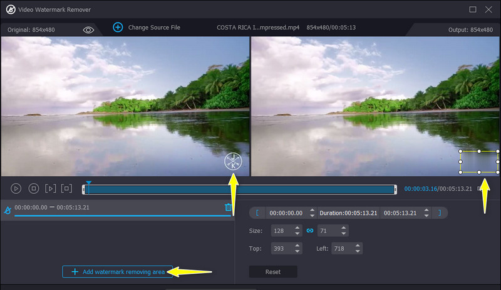Select the 00:00:00.00 – 00:05:13.21 segment row
Viewport: 501px width, 290px height.
[x=113, y=207]
